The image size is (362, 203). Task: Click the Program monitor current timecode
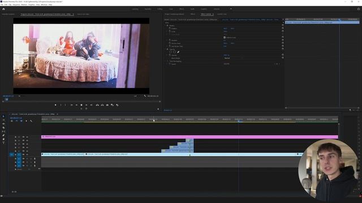[8, 96]
